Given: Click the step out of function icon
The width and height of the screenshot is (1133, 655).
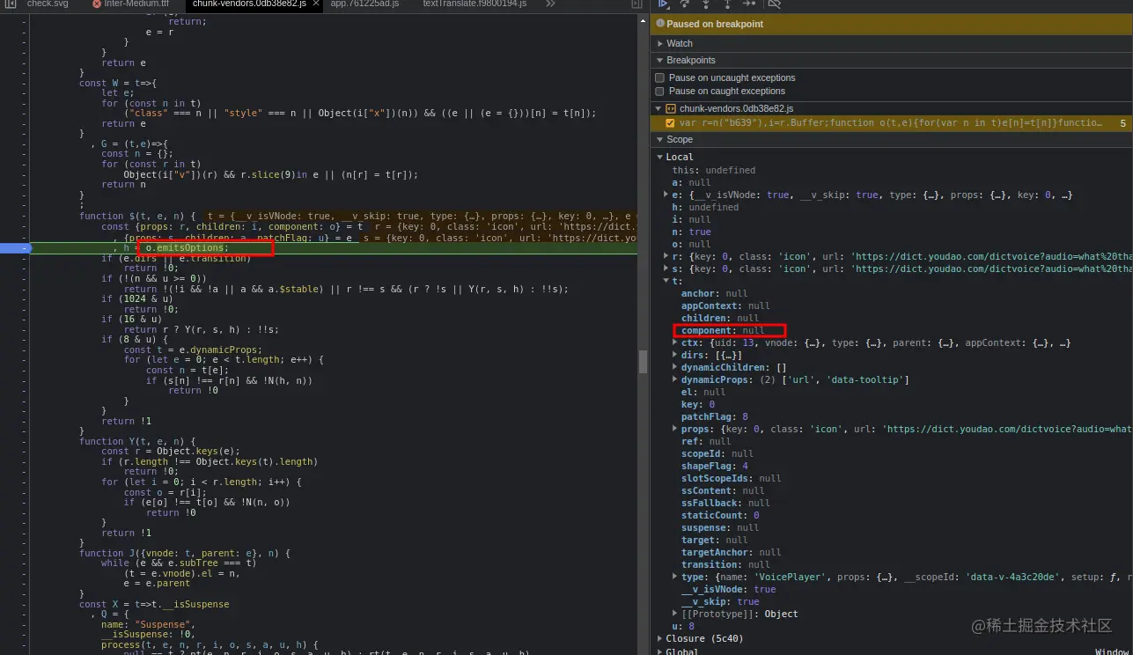Looking at the screenshot, I should 727,4.
